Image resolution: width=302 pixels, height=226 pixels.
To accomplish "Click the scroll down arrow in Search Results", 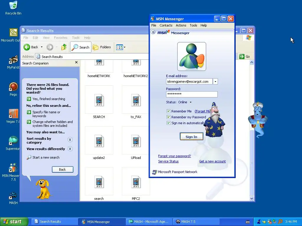I will tap(252, 199).
